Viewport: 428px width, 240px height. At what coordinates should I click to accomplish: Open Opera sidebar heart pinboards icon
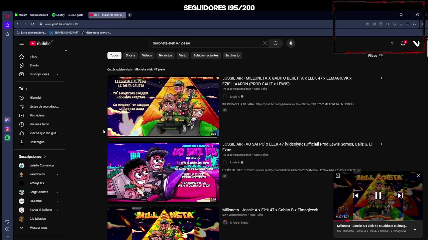(x=7, y=222)
